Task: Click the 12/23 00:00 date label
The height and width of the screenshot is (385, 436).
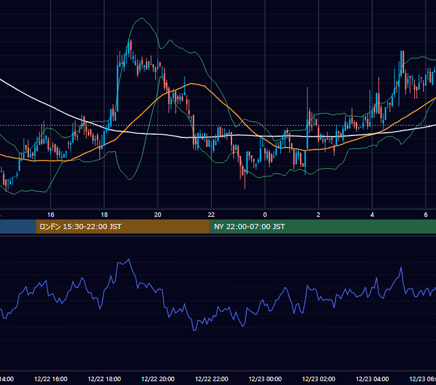Action: [x=265, y=379]
